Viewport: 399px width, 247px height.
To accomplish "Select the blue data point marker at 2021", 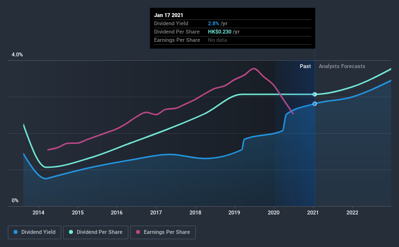I will pyautogui.click(x=315, y=104).
